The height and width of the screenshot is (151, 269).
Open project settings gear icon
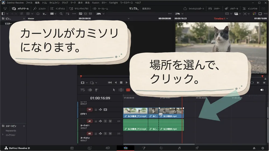click(263, 148)
